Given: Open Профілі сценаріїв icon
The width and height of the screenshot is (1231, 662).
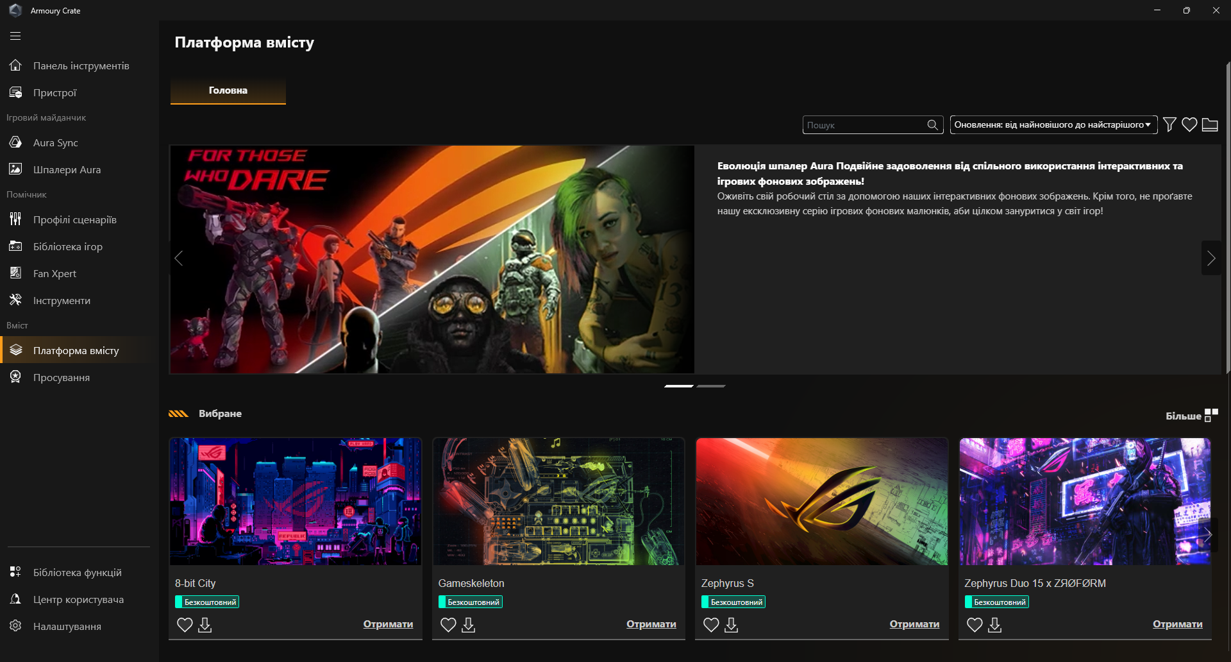Looking at the screenshot, I should [x=15, y=219].
